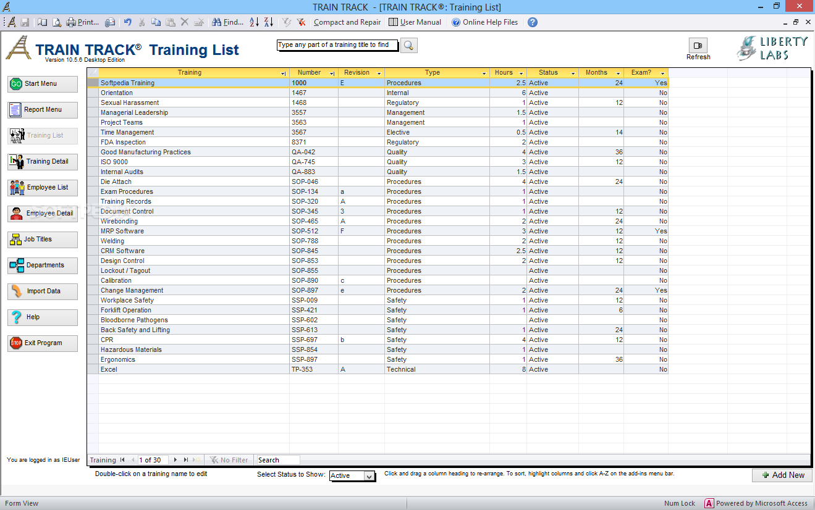
Task: Open the Online Help Files toolbar item
Action: pos(484,22)
